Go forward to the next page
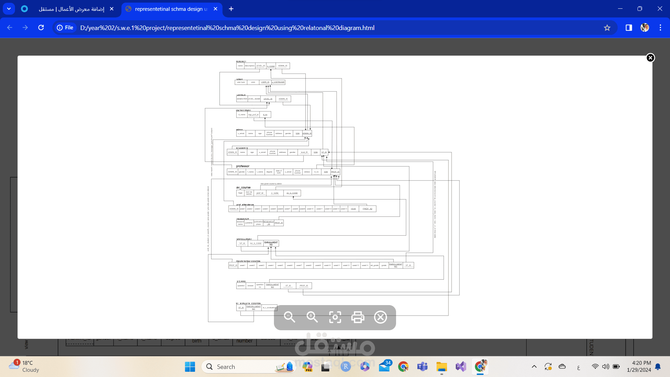Screen dimensions: 670x377 (x=25, y=28)
